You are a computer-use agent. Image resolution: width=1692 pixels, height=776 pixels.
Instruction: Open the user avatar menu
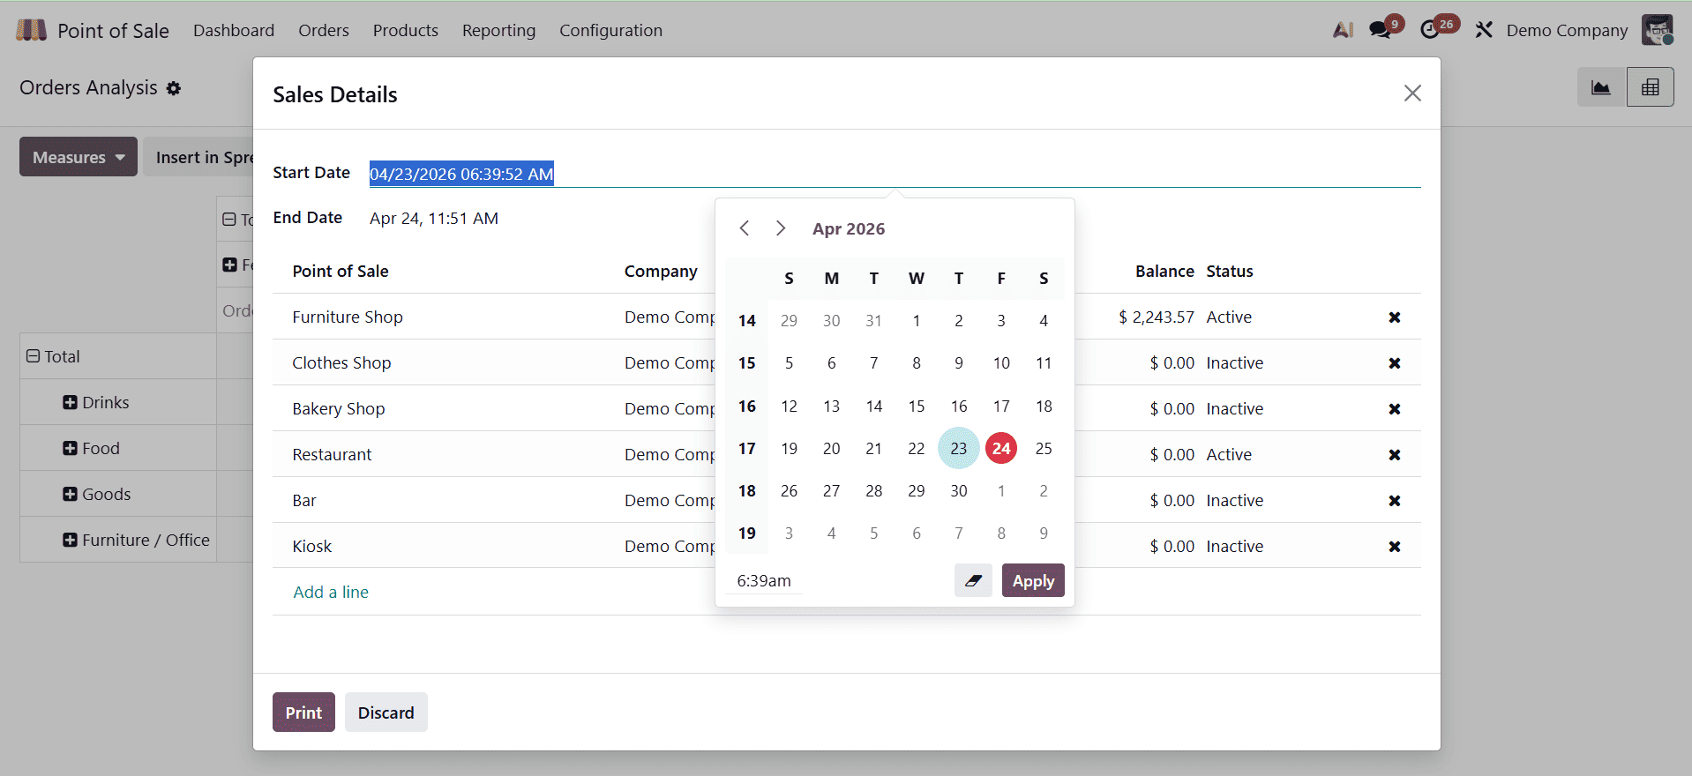[x=1658, y=30]
